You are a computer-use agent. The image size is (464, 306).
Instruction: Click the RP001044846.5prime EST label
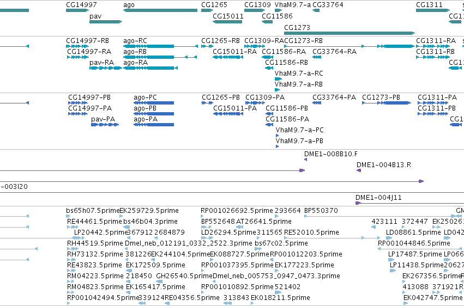[414, 243]
